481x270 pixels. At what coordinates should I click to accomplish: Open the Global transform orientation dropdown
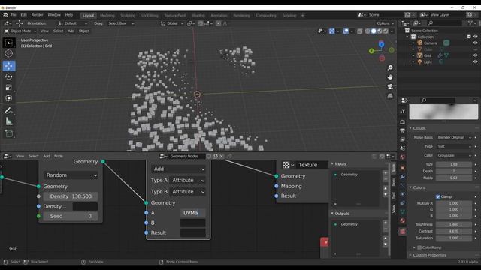tap(172, 23)
